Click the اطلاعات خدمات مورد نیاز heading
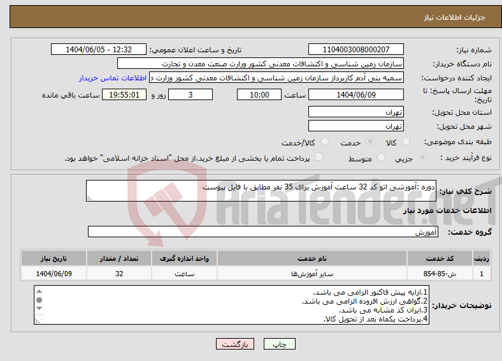 [x=447, y=210]
